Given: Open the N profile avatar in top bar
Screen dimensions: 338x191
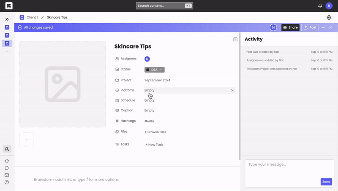Looking at the screenshot, I should [x=329, y=6].
